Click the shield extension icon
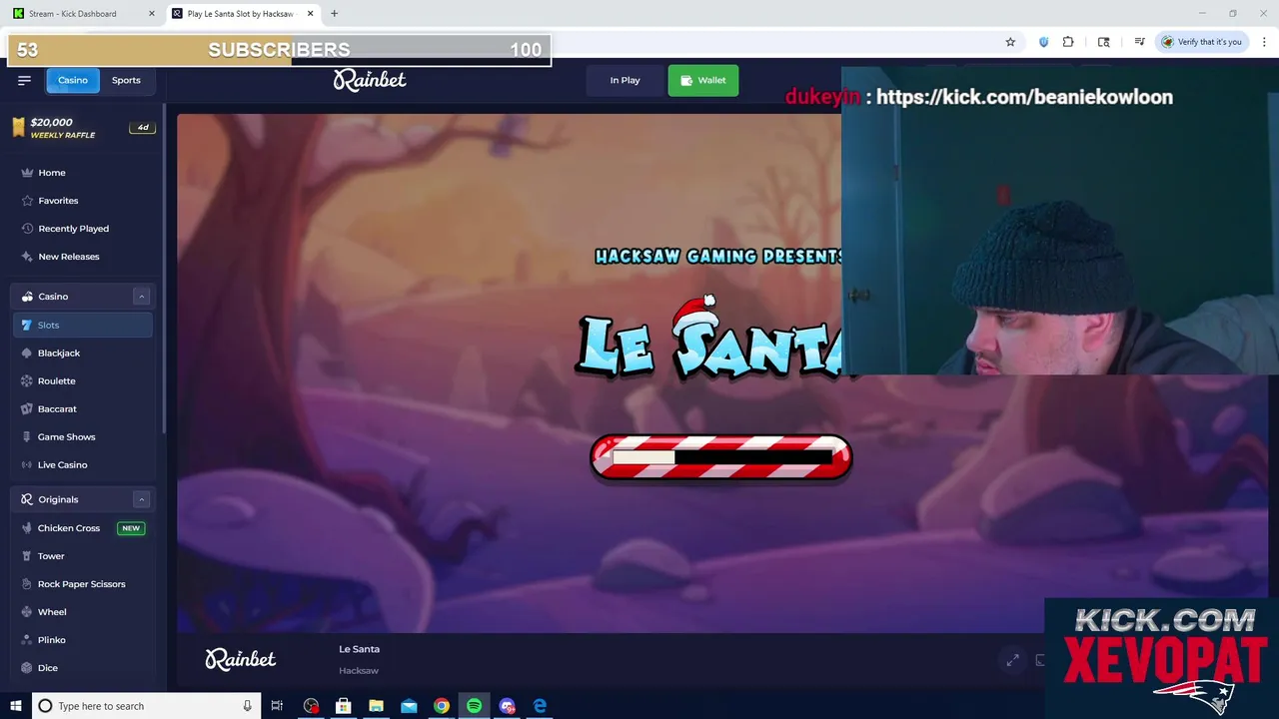The width and height of the screenshot is (1279, 719). (x=1043, y=42)
